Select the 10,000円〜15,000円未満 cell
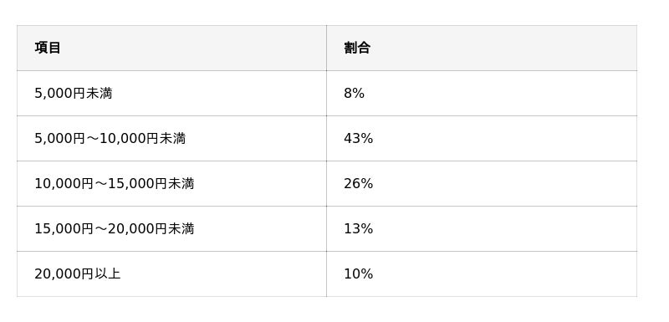This screenshot has height=322, width=669. point(171,183)
